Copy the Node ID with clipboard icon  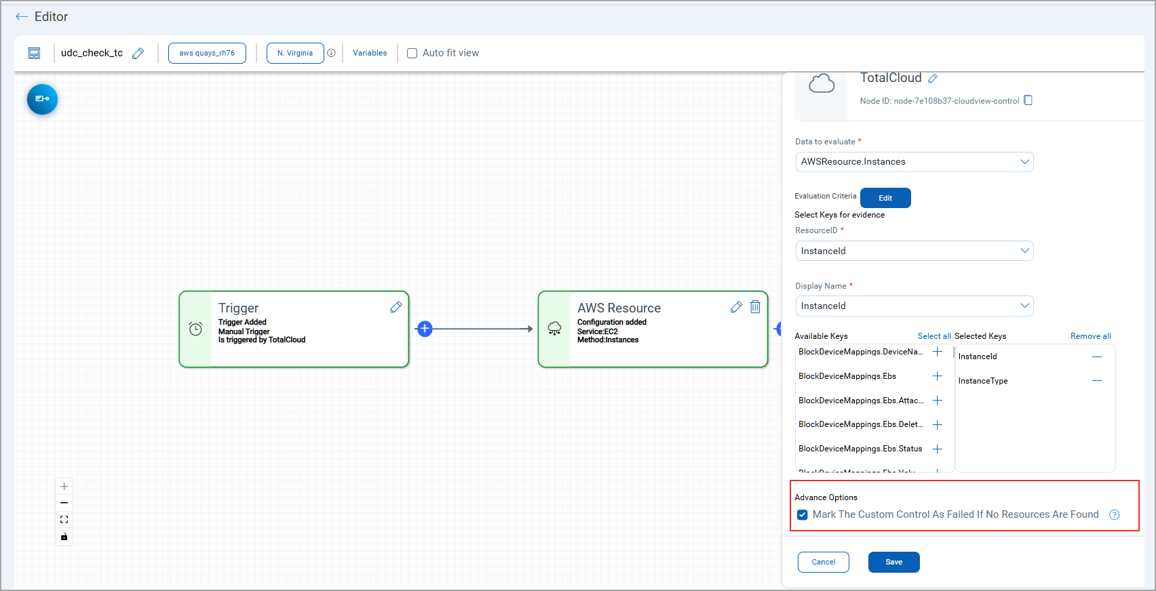tap(1028, 100)
